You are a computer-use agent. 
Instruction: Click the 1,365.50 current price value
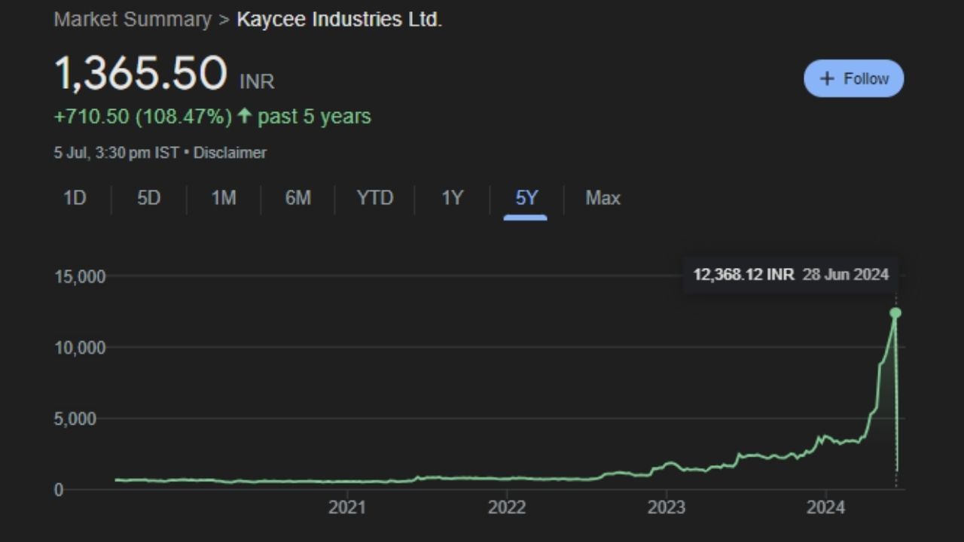[x=140, y=73]
